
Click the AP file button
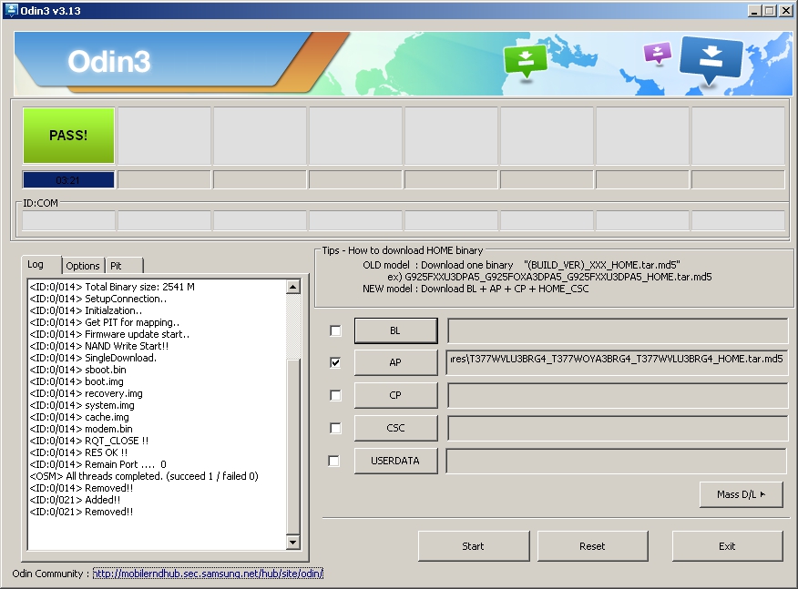pyautogui.click(x=395, y=362)
